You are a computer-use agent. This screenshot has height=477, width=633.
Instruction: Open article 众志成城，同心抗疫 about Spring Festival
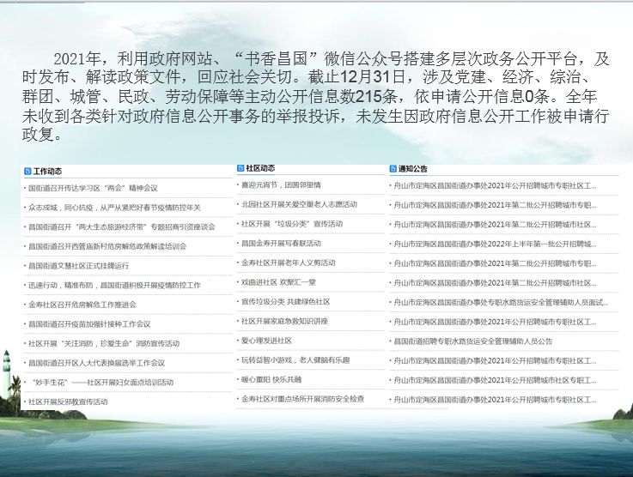[x=113, y=208]
